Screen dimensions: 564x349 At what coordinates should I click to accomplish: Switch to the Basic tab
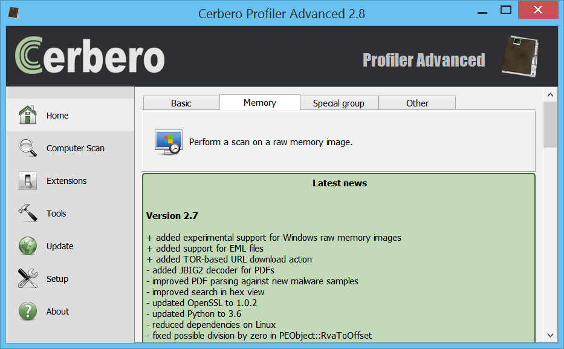click(x=181, y=103)
